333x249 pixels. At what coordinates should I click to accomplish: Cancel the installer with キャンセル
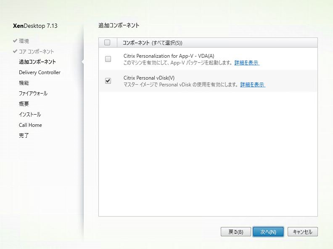coord(303,232)
